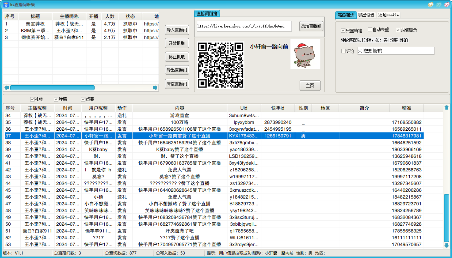Enable the 自动去重 checkbox
This screenshot has height=258, width=452.
(x=370, y=30)
